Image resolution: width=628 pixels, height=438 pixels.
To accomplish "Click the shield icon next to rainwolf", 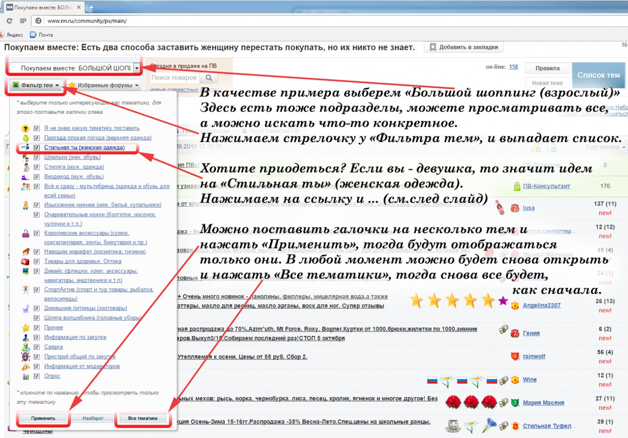I will point(515,356).
